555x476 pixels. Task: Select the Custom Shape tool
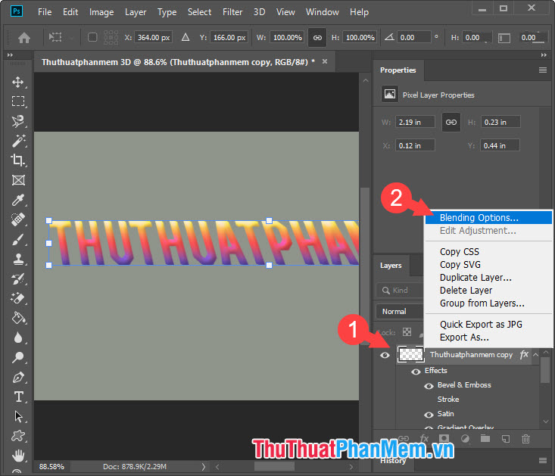click(x=18, y=436)
